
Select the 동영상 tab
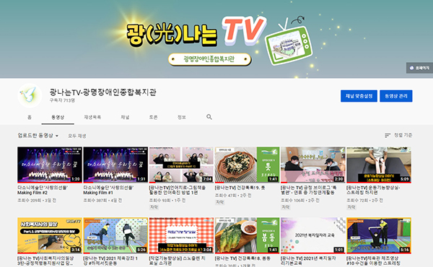point(58,118)
